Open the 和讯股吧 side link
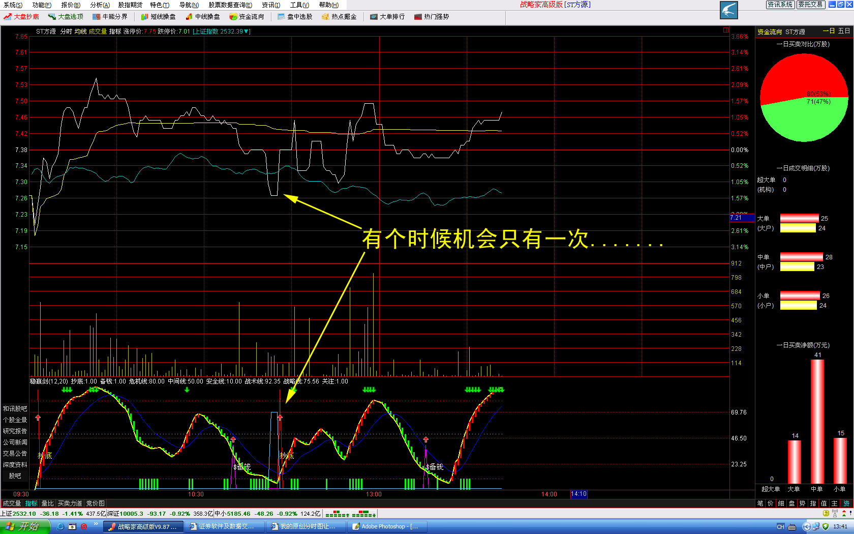 15,409
